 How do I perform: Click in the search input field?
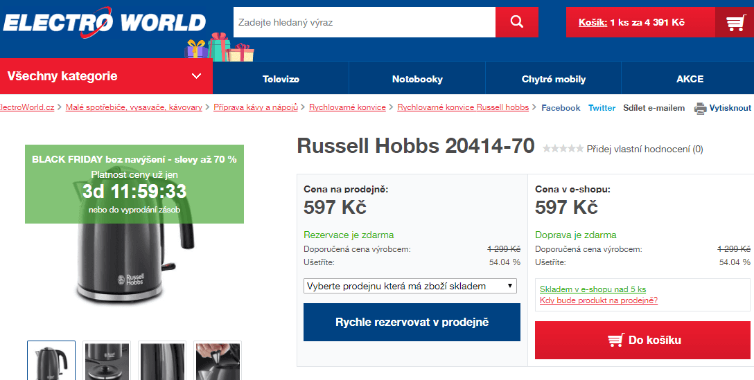tap(365, 22)
